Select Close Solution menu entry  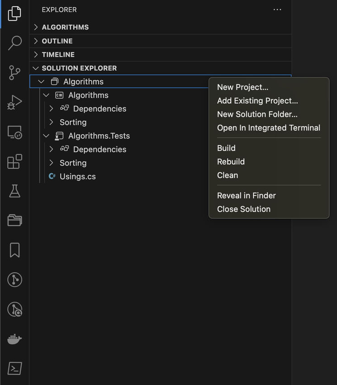point(243,209)
